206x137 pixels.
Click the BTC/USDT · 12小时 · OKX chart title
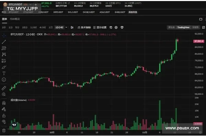26,35
